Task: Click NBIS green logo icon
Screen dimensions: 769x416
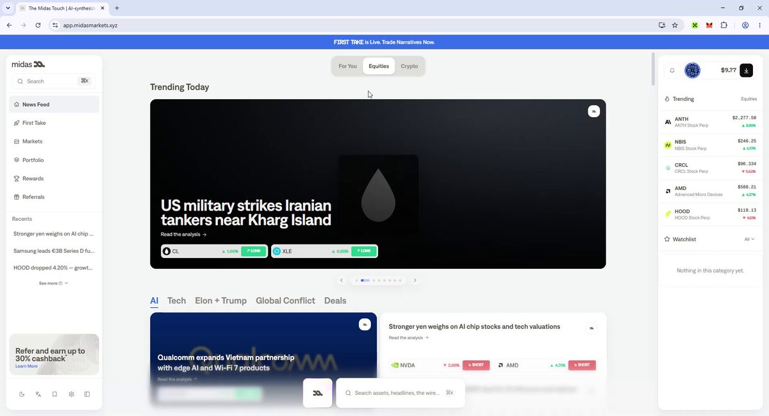Action: 668,145
